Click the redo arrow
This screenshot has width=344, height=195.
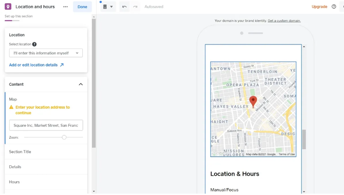pos(135,7)
